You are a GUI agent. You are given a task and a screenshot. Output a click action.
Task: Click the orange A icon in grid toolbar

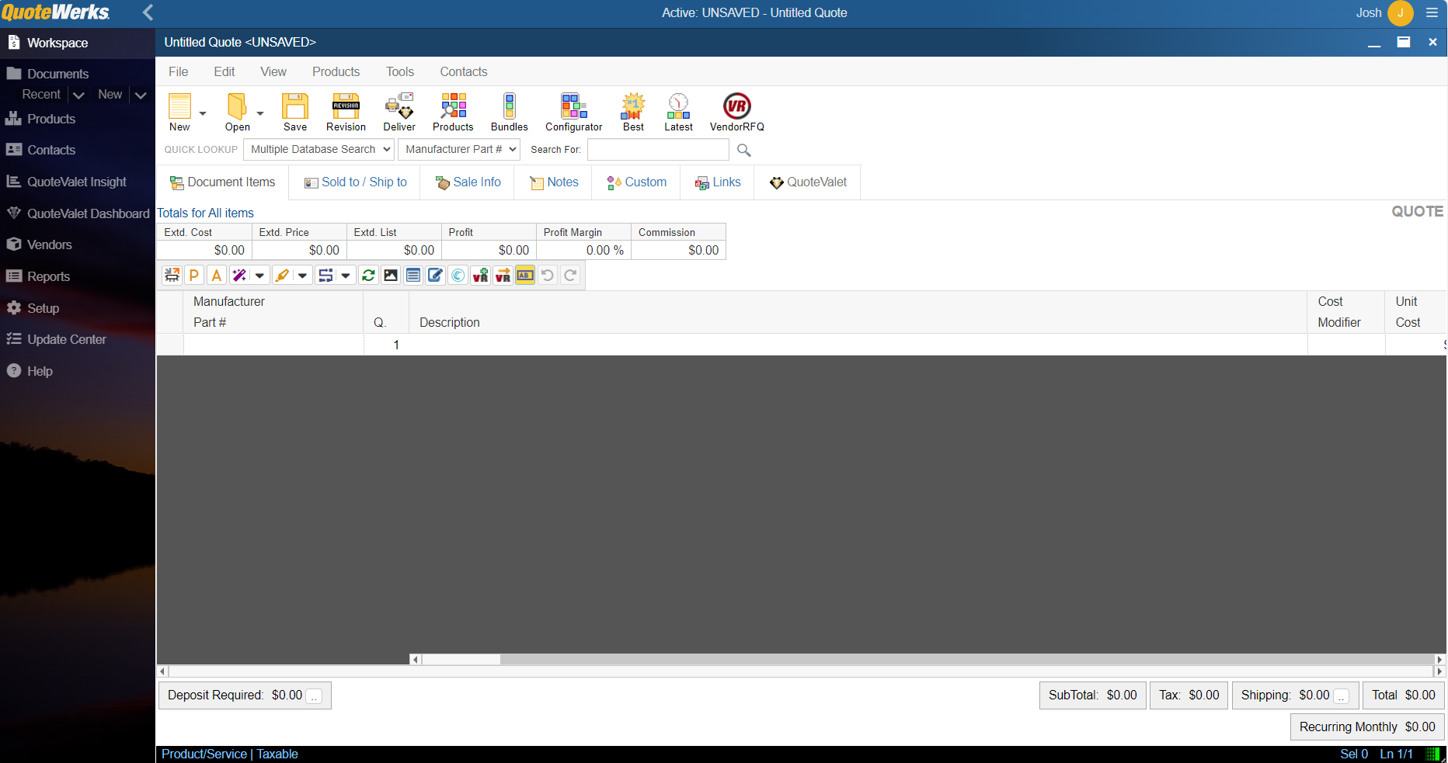tap(217, 276)
